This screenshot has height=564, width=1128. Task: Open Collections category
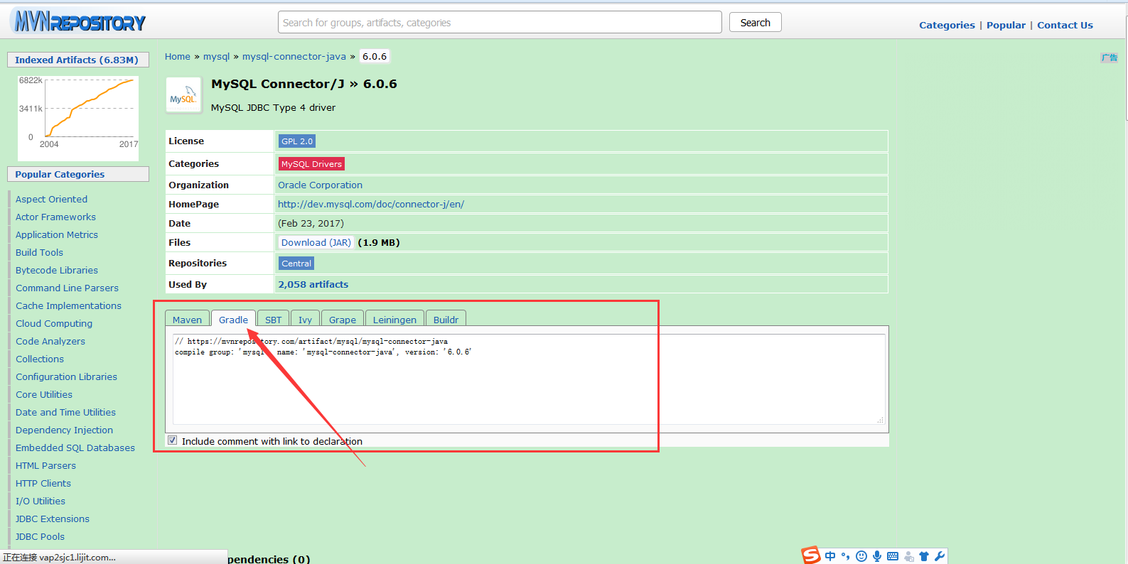[40, 359]
